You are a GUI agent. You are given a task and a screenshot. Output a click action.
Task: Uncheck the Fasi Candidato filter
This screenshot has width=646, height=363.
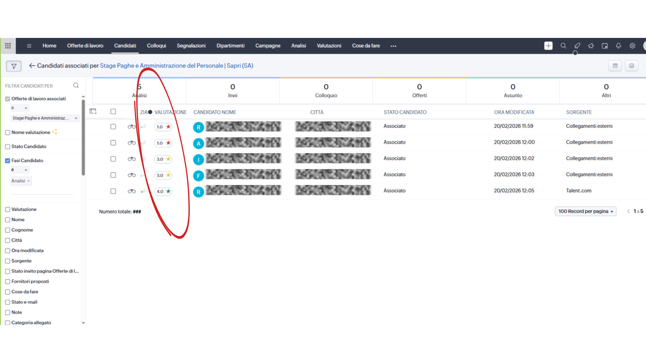[x=8, y=161]
